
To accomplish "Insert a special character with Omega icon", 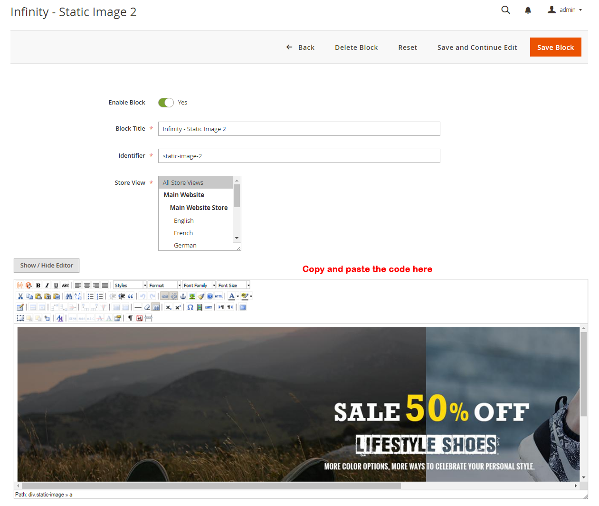I will point(190,307).
